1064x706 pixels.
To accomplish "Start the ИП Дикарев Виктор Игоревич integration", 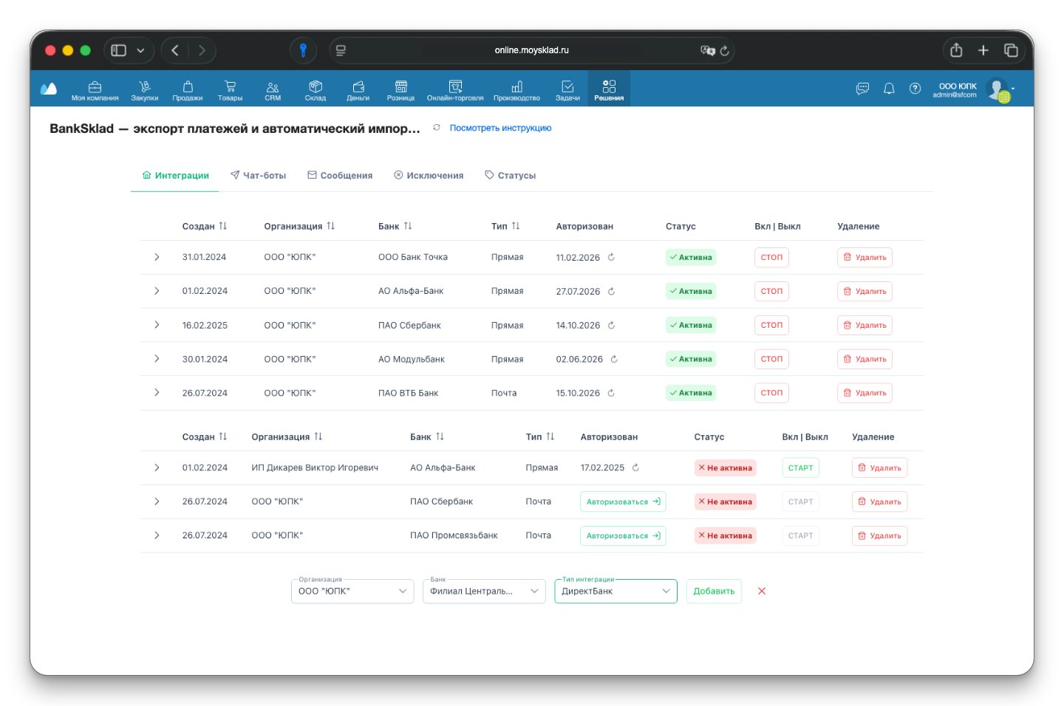I will [800, 467].
